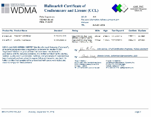Click the 'Test Report #' column header
The image size is (151, 117).
point(118,31)
